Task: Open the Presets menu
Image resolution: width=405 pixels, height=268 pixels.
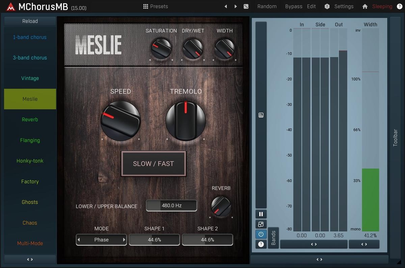Action: (x=155, y=6)
